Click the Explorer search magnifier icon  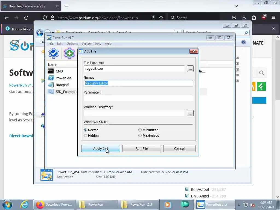tap(246, 33)
